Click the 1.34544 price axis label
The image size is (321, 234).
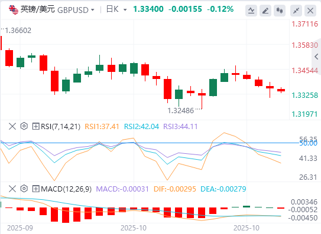pyautogui.click(x=305, y=71)
